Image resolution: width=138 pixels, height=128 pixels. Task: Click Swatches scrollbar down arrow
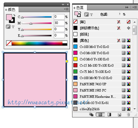tap(135, 109)
